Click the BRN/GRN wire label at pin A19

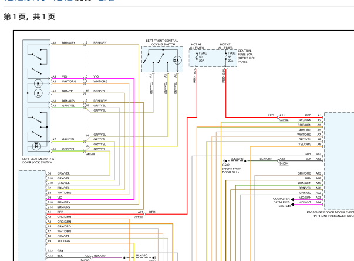tap(305, 183)
